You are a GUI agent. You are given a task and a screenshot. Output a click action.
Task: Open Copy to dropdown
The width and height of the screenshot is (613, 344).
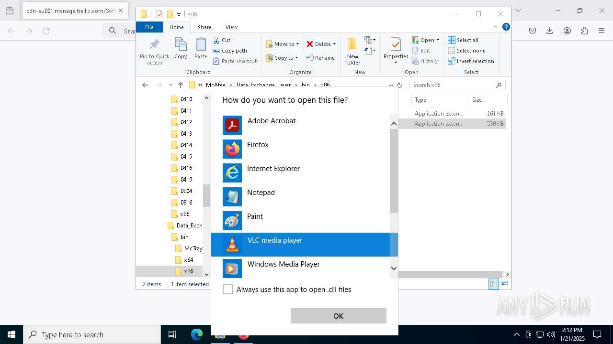point(282,58)
